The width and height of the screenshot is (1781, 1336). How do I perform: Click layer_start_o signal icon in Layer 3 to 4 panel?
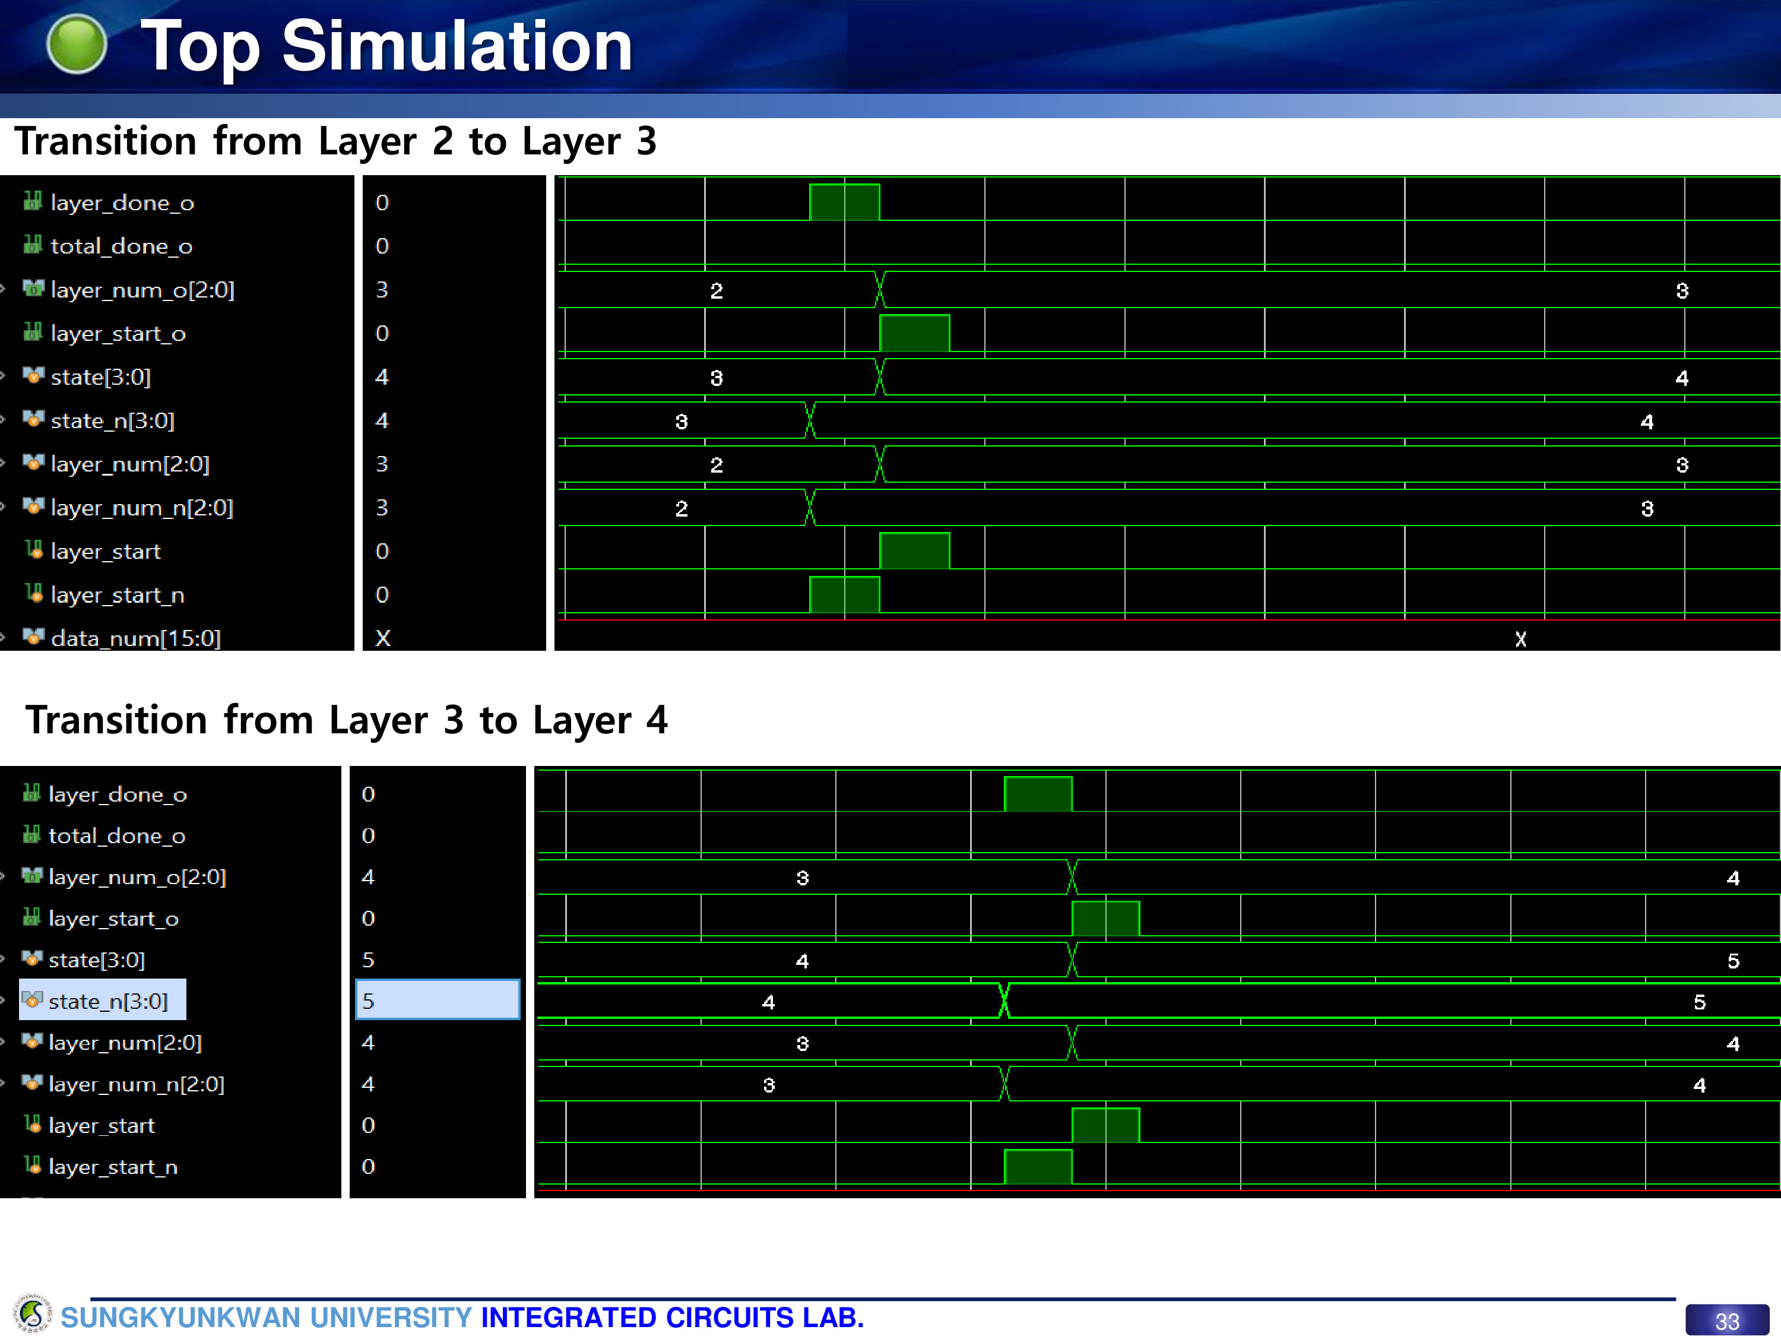coord(31,917)
